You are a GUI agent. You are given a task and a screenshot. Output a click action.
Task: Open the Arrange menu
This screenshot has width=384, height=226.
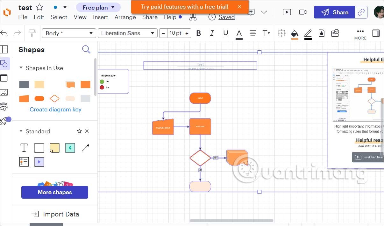[125, 17]
